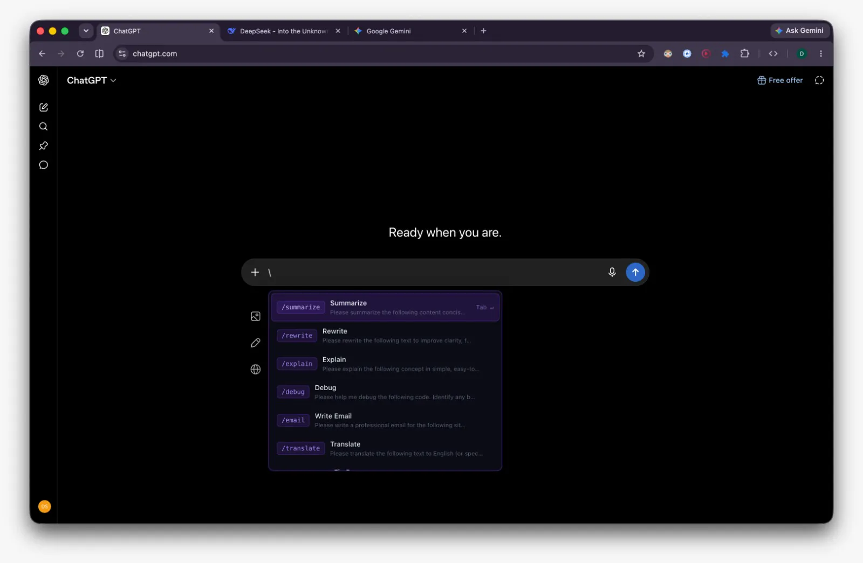Click the globe icon below prompt box

[x=256, y=369]
